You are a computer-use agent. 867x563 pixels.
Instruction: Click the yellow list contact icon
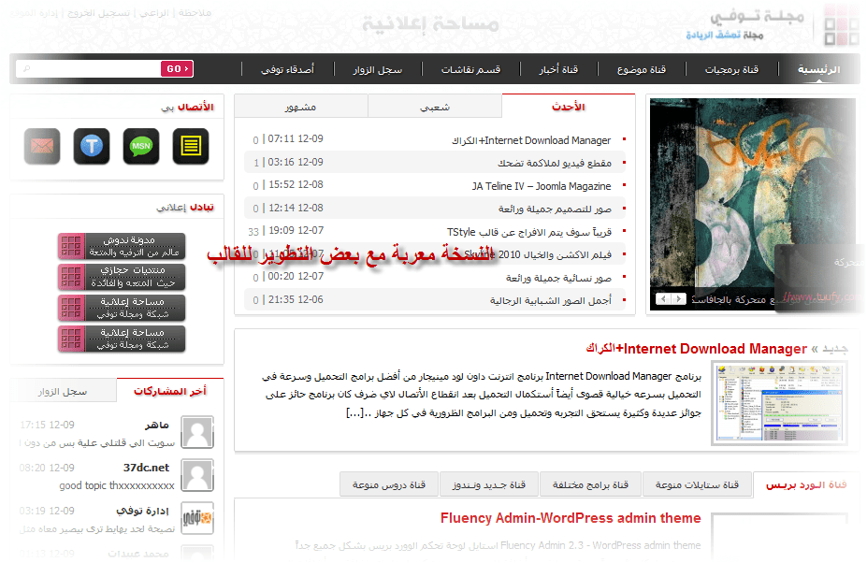pyautogui.click(x=191, y=147)
